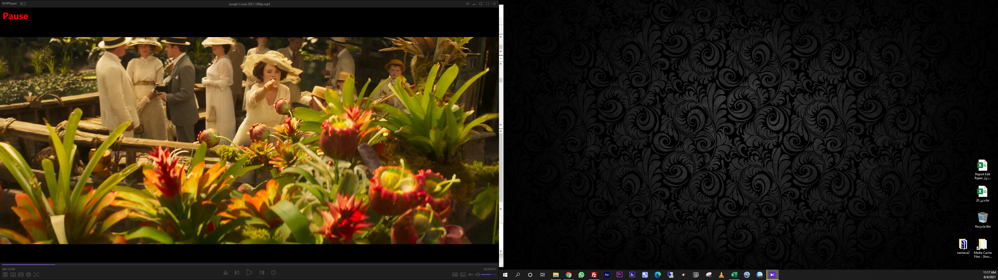Adjust the volume slider
This screenshot has width=998, height=280.
coord(489,275)
